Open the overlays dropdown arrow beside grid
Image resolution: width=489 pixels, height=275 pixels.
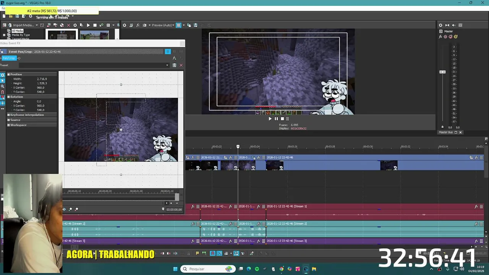(x=184, y=25)
